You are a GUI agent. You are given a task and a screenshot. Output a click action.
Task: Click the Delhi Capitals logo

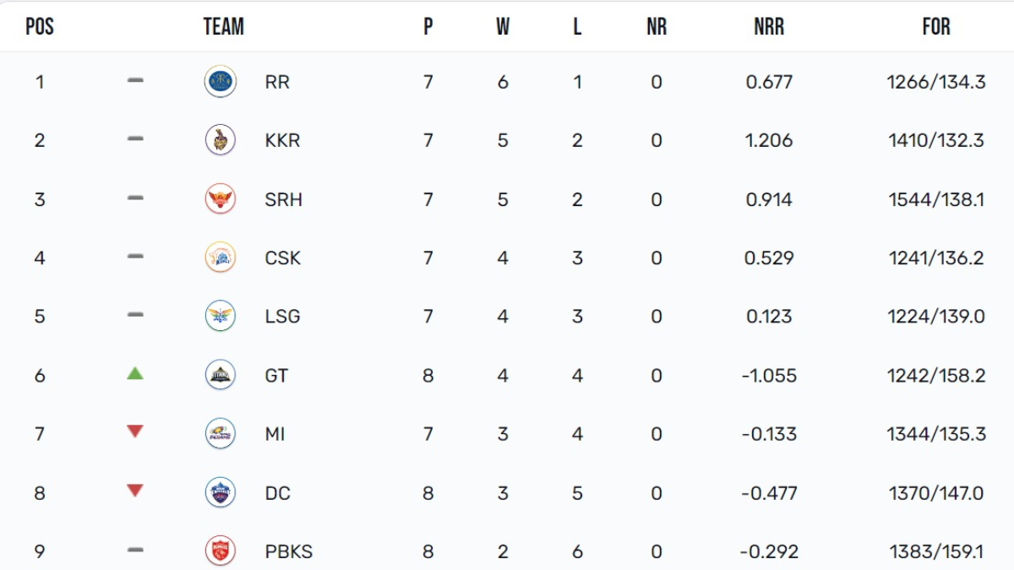click(220, 492)
